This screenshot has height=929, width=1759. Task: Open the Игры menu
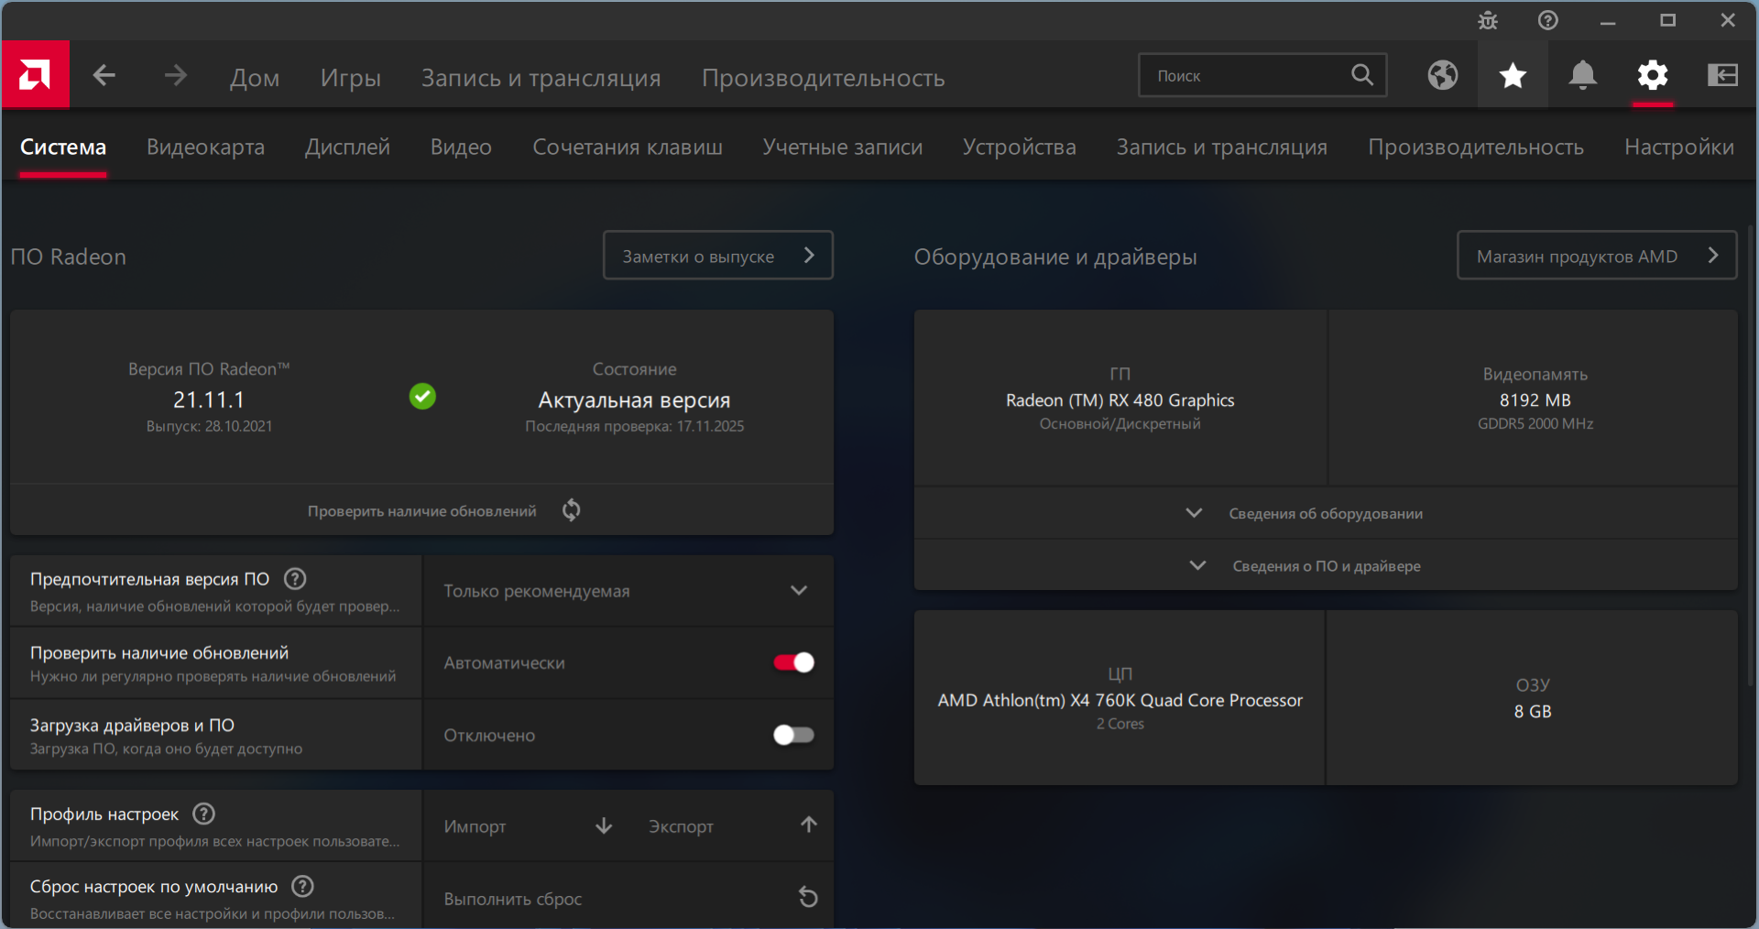(351, 78)
